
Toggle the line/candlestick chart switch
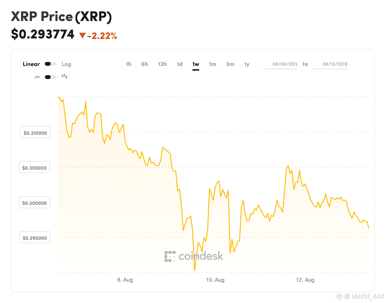tap(51, 77)
